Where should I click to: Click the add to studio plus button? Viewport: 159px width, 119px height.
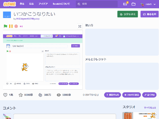coord(132,95)
